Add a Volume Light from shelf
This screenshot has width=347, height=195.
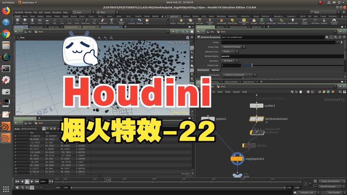[222, 21]
